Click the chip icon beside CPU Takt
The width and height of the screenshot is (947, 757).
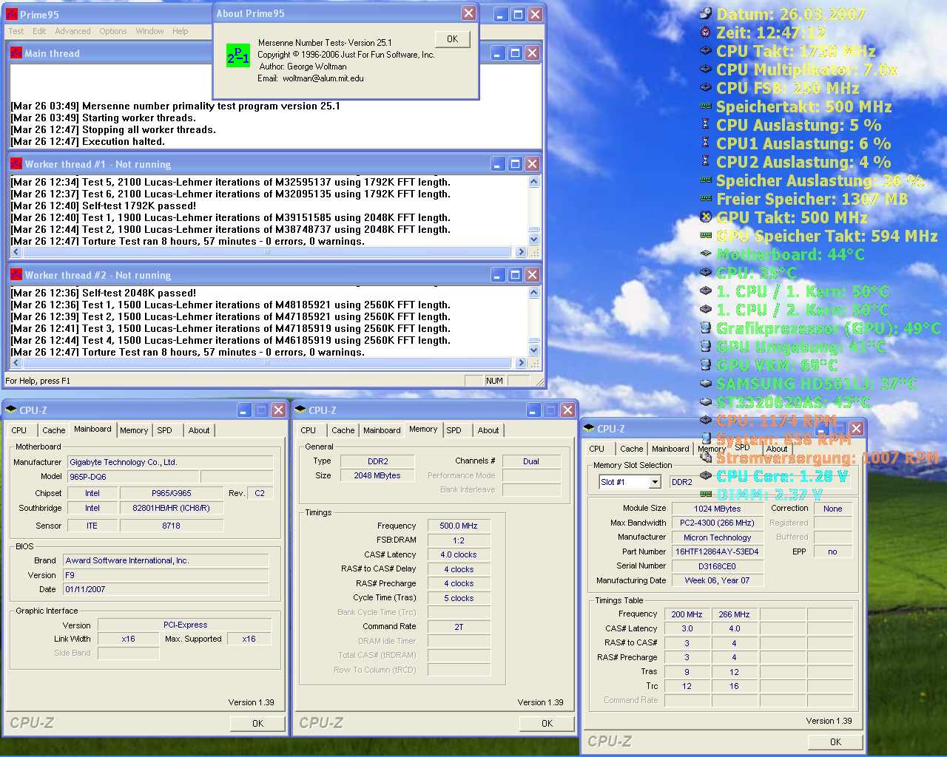point(706,50)
